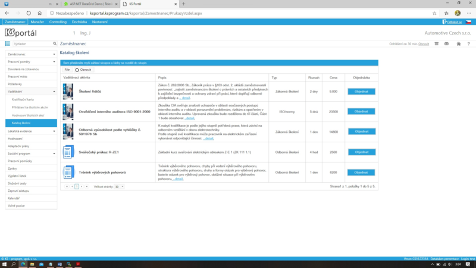Order the ISO 9001:2000 auditor training
Screen dimensions: 476x268
[361, 111]
